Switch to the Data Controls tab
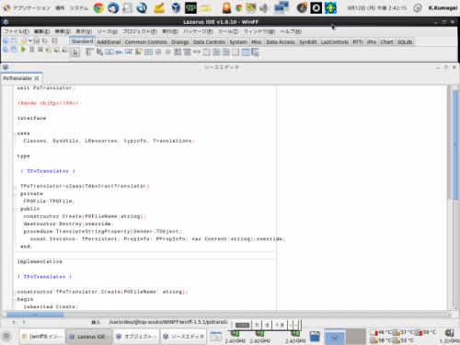Image resolution: width=460 pixels, height=345 pixels. click(209, 42)
